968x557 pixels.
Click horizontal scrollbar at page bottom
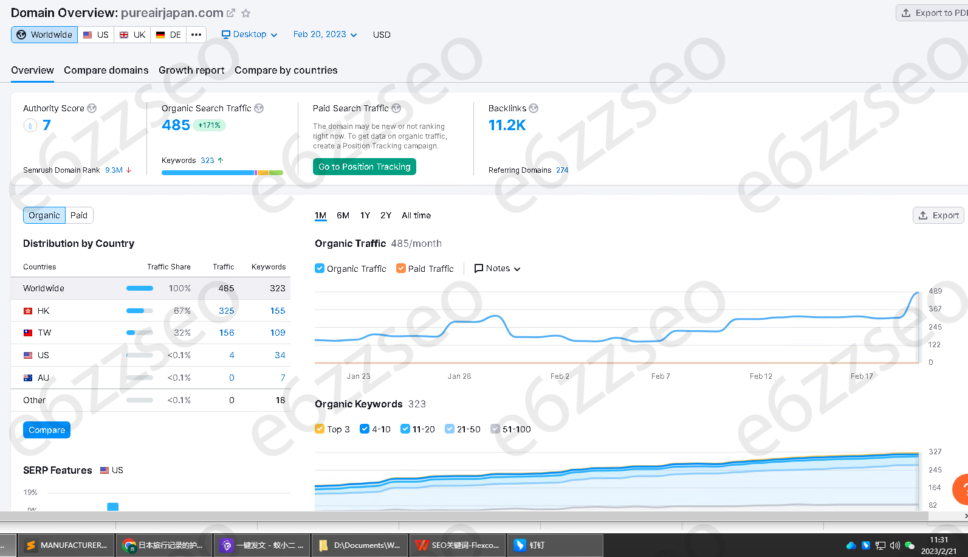[464, 516]
